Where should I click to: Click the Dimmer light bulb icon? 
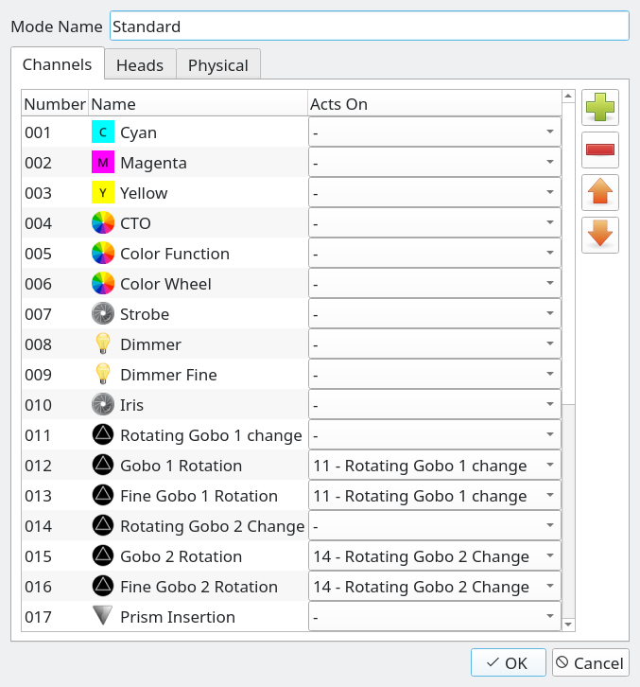tap(103, 343)
